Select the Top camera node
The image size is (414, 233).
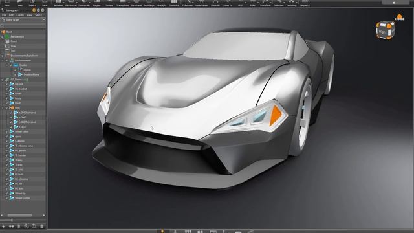13,51
